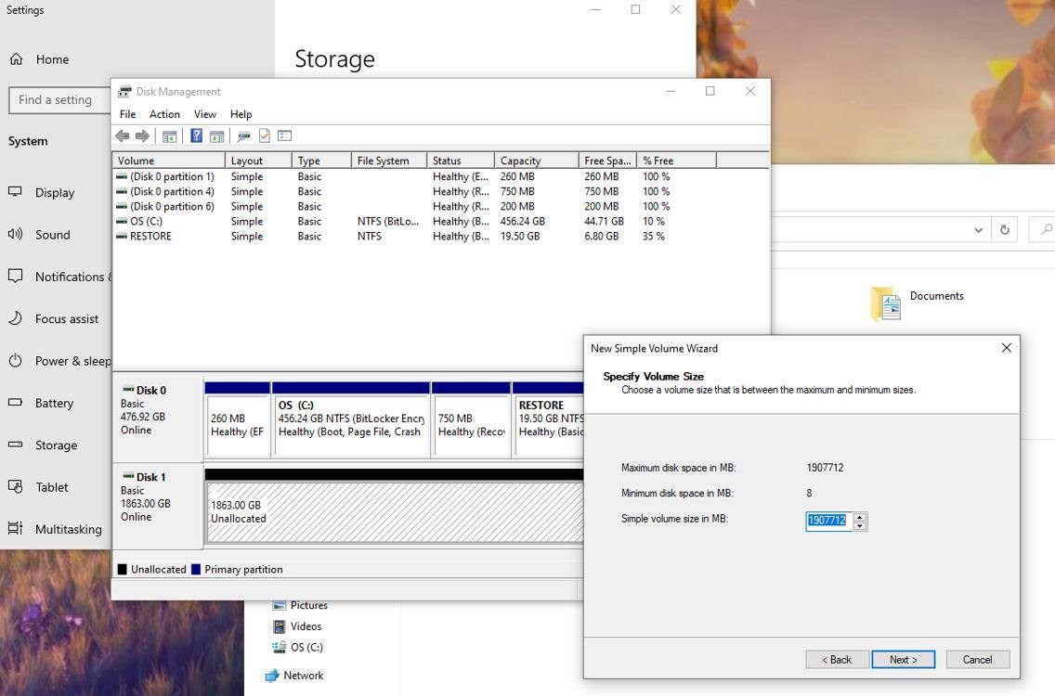
Task: Open the Display settings icon in Settings sidebar
Action: point(14,192)
